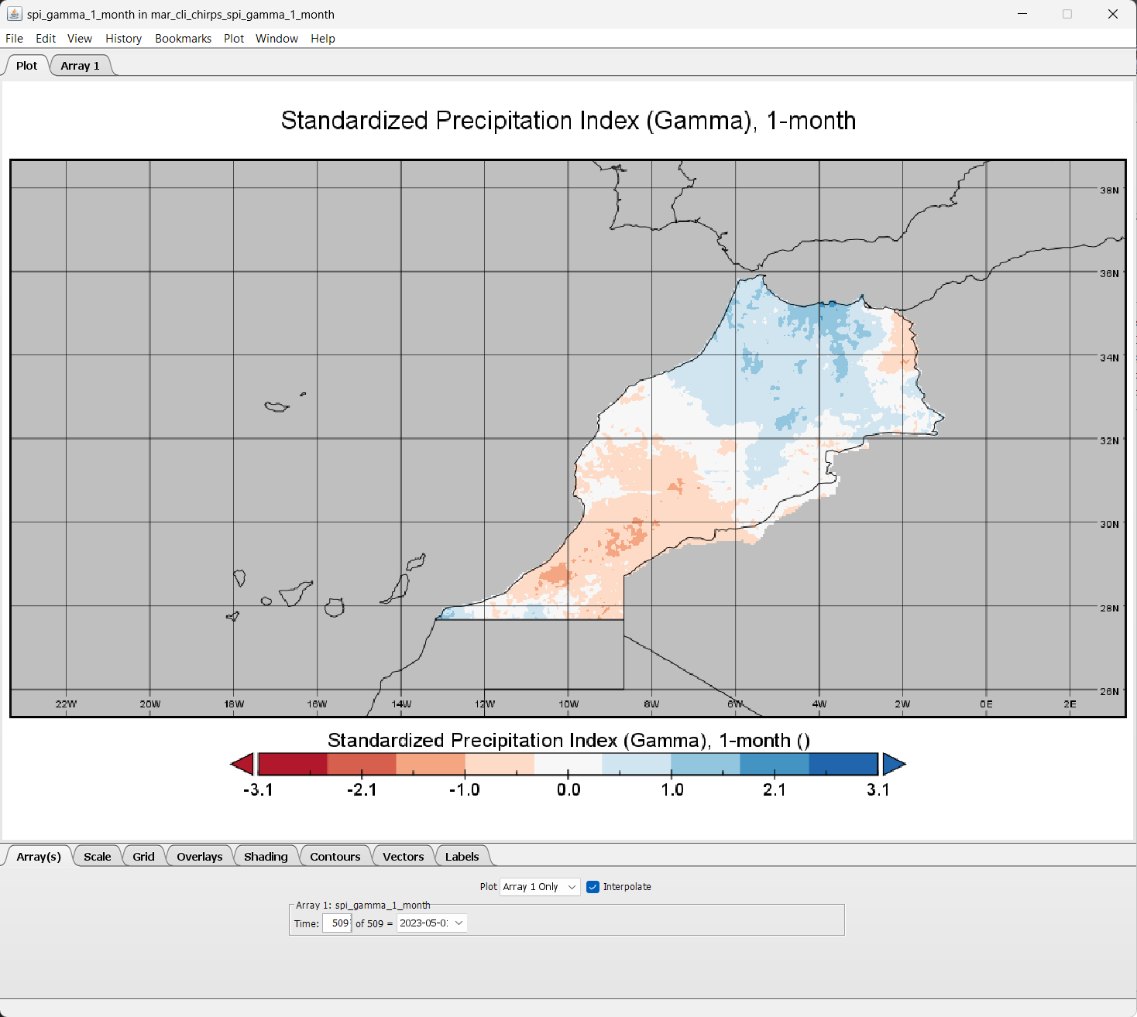Select the Contours settings tab
This screenshot has width=1137, height=1017.
[x=335, y=857]
